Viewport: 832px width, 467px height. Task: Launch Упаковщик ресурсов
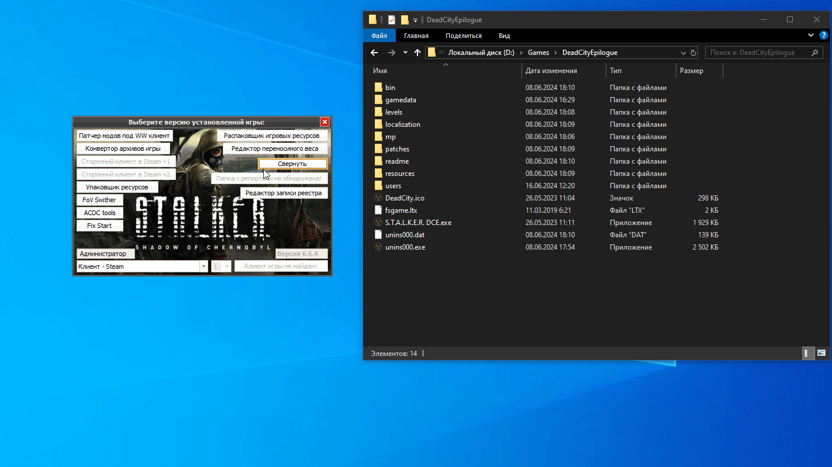[117, 187]
